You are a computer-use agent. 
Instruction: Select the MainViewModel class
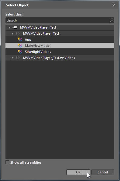point(60,46)
